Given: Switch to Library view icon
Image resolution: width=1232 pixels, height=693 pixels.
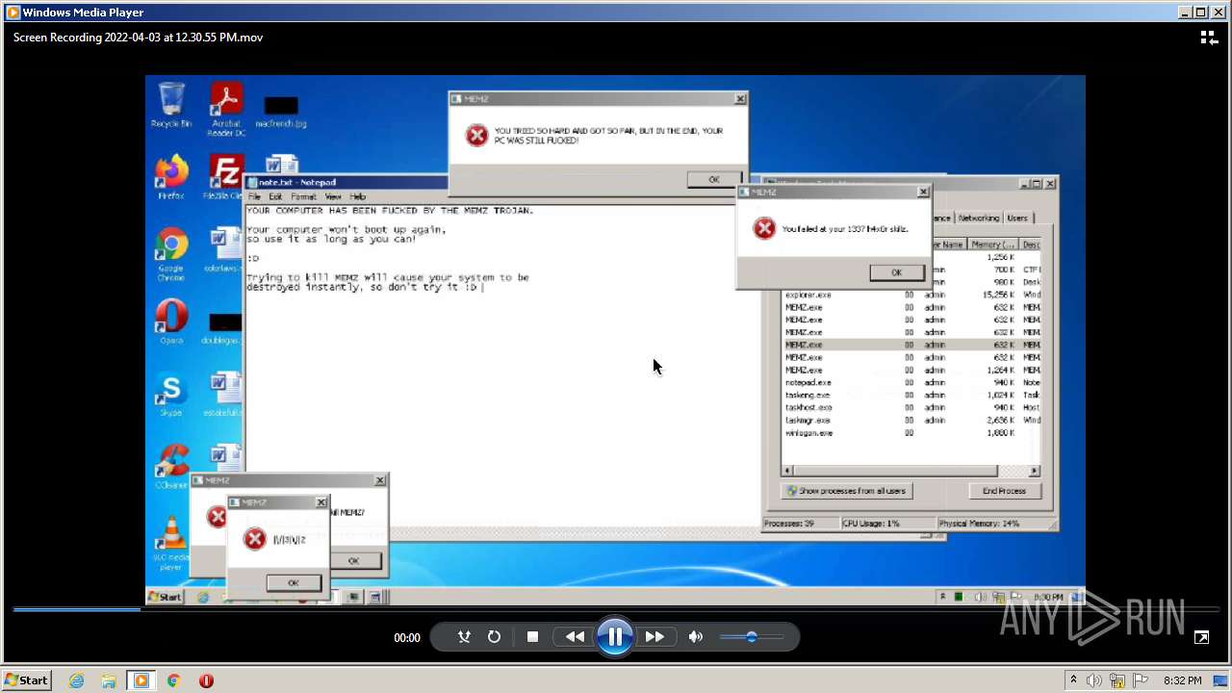Looking at the screenshot, I should (1208, 38).
